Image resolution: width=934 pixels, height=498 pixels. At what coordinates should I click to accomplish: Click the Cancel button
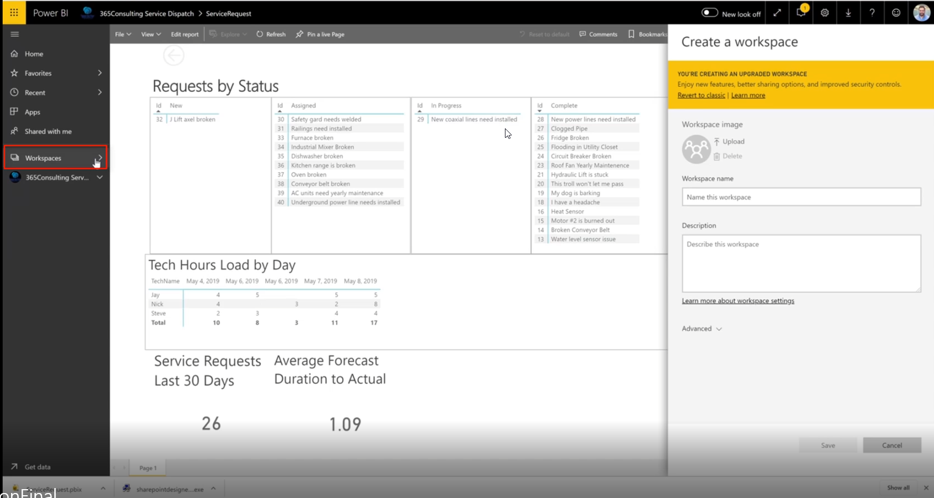(892, 445)
